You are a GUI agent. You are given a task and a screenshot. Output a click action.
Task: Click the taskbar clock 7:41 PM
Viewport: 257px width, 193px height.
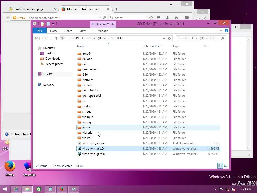pos(246,189)
